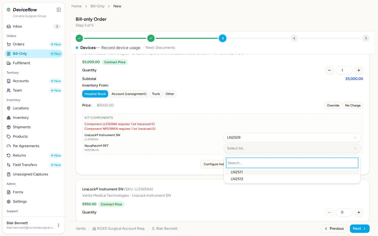The image size is (378, 236).
Task: Select Hospital Stock inventory source
Action: click(95, 94)
